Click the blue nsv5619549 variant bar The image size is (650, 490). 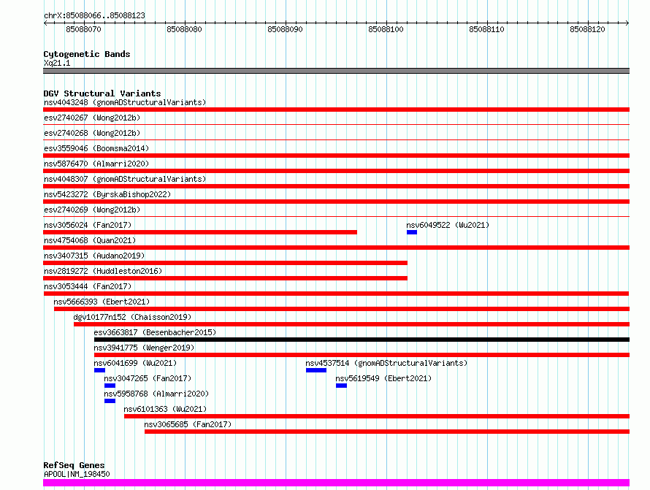coord(342,386)
